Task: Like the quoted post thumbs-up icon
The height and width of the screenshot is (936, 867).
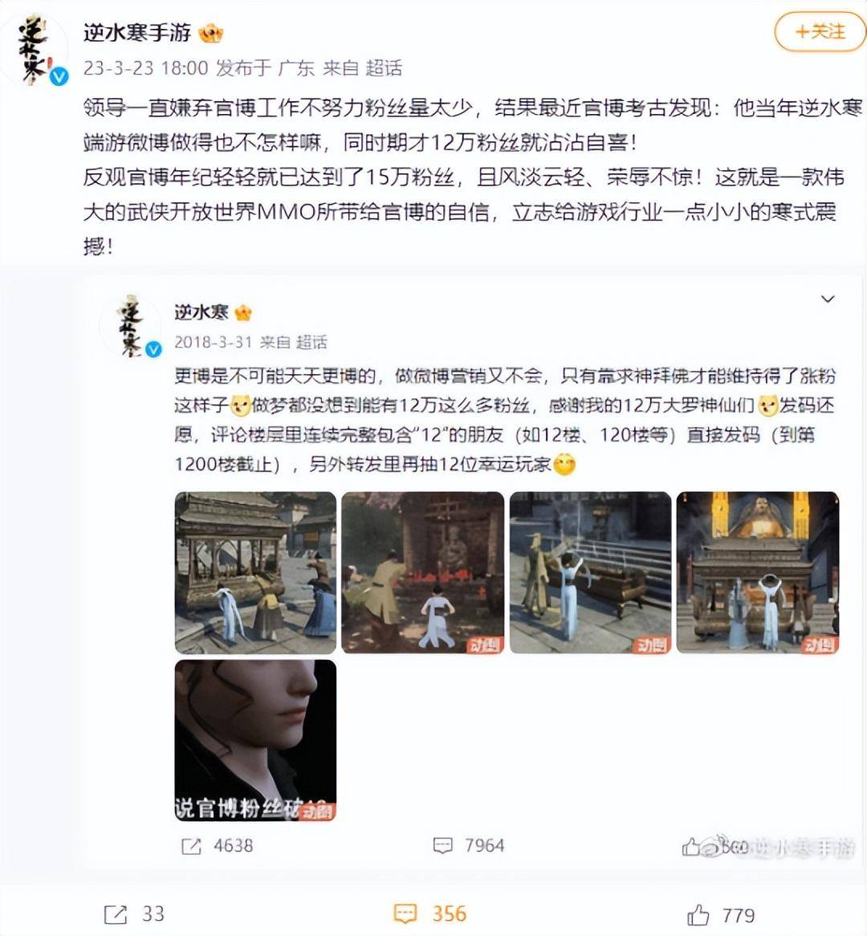Action: 691,846
